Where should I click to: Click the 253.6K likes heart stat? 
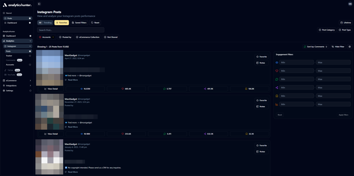click(x=126, y=134)
